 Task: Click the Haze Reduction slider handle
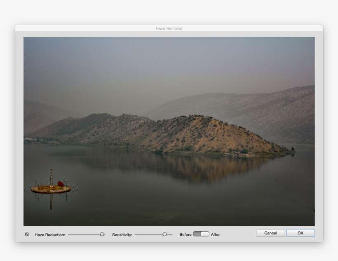[x=102, y=233]
